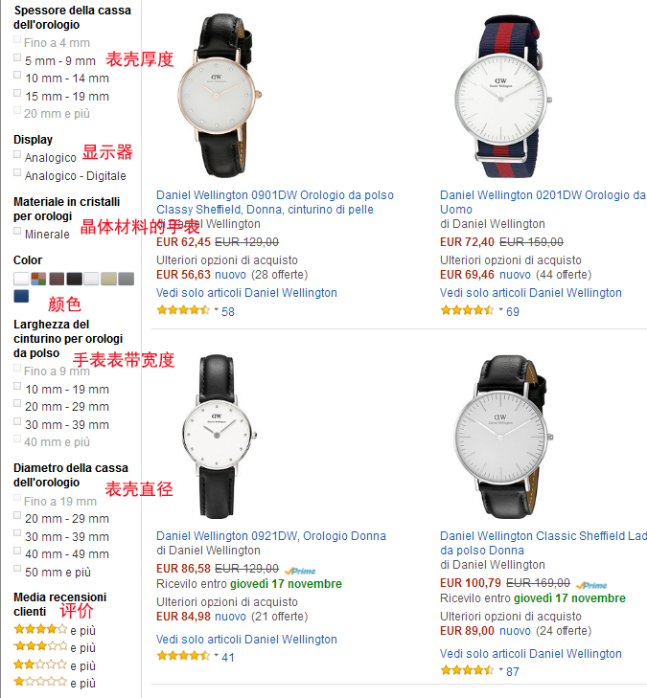This screenshot has height=698, width=647.
Task: Click star rating of Classic Sheffield Lady watch
Action: click(x=467, y=670)
